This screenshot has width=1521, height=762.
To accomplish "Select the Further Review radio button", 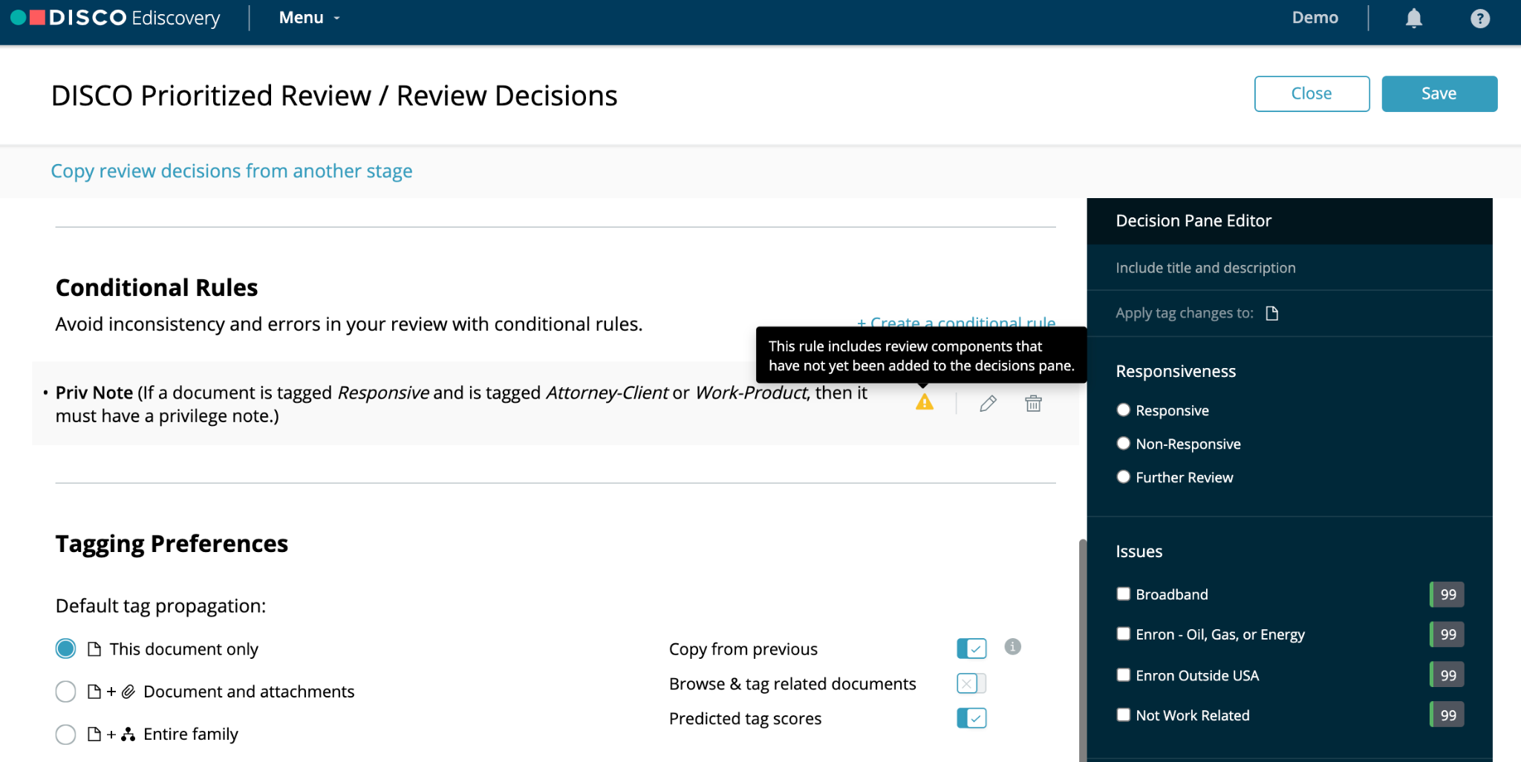I will pyautogui.click(x=1123, y=476).
